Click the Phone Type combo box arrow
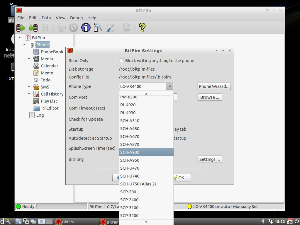300x225 pixels. click(x=170, y=86)
